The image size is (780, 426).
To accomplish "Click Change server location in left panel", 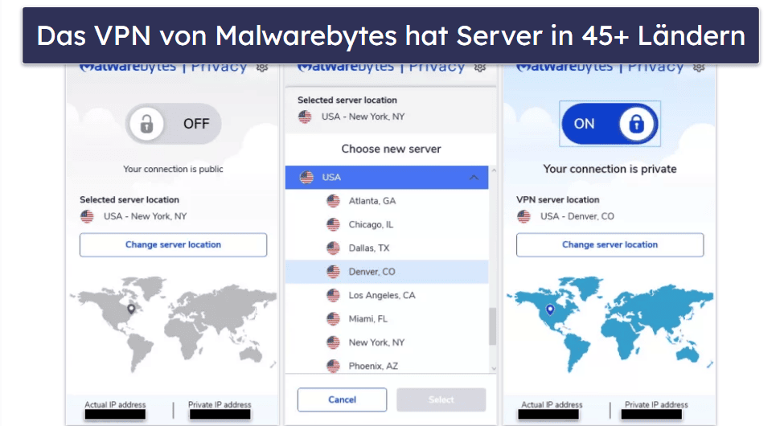I will pyautogui.click(x=173, y=244).
